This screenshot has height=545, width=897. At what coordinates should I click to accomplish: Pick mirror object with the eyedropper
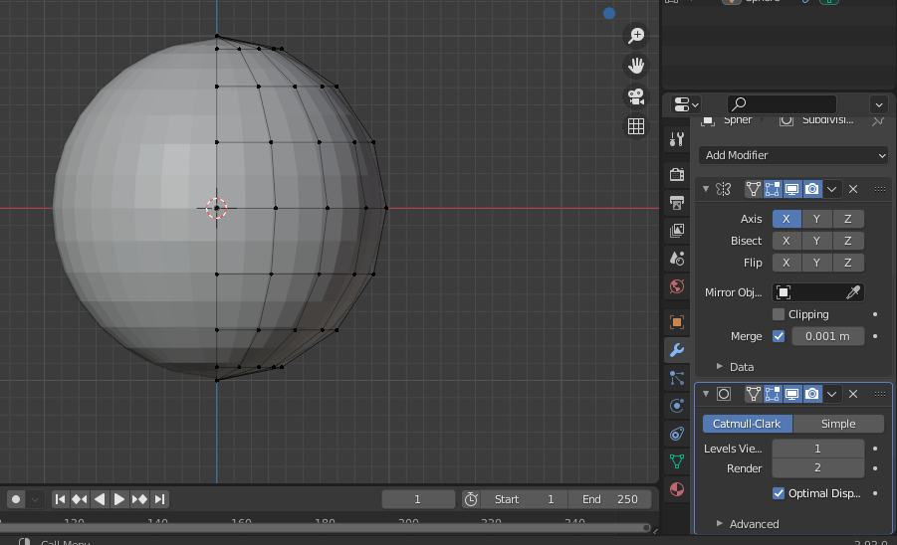pos(853,292)
